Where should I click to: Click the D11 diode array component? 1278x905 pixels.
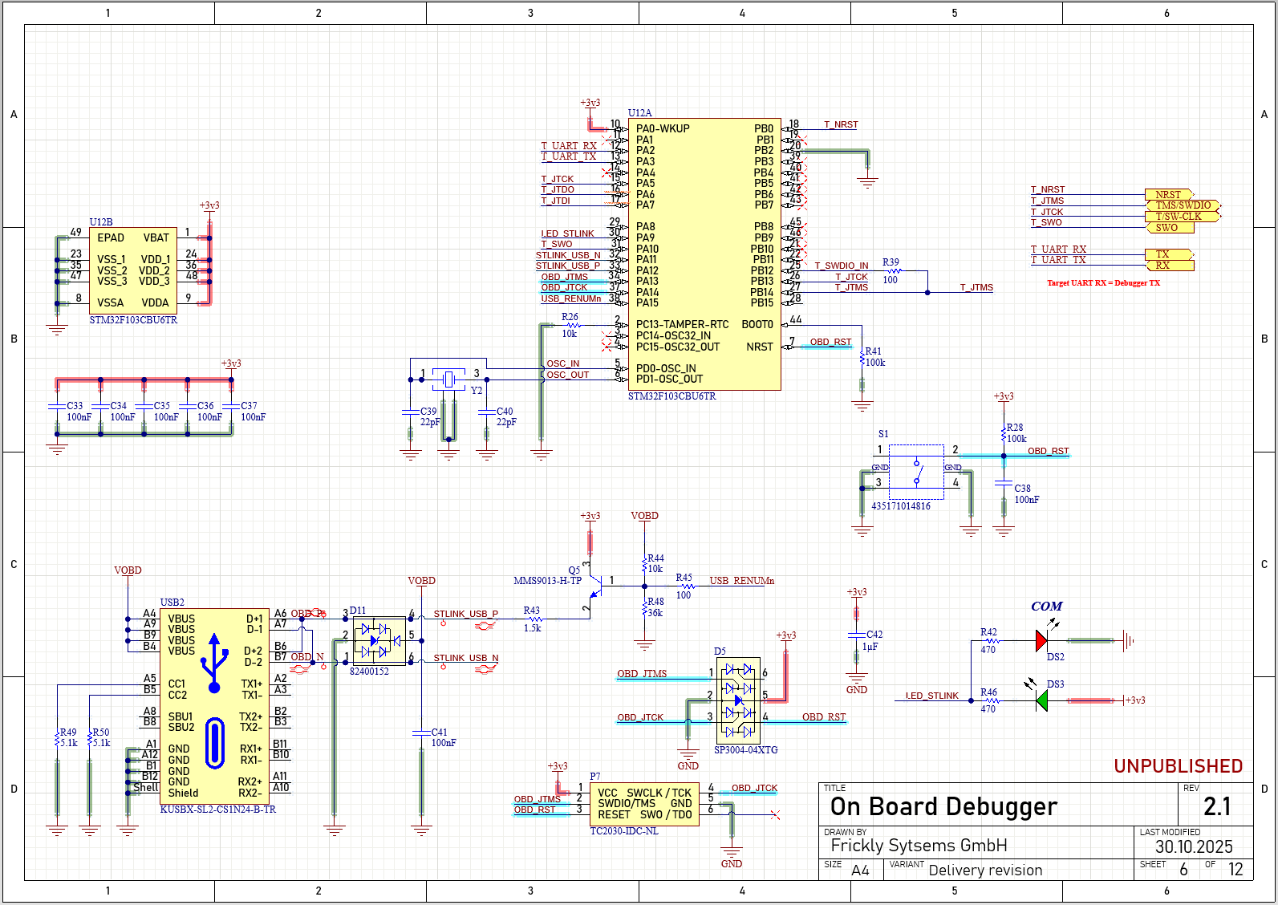[x=379, y=640]
